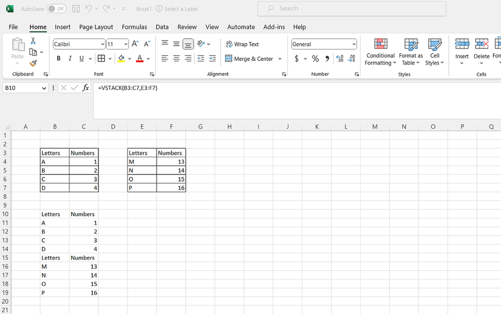501x314 pixels.
Task: Click the Insert Function fx icon
Action: pyautogui.click(x=86, y=88)
